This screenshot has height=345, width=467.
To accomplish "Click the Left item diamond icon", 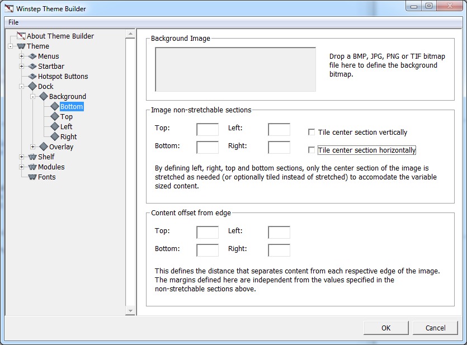I will 55,126.
